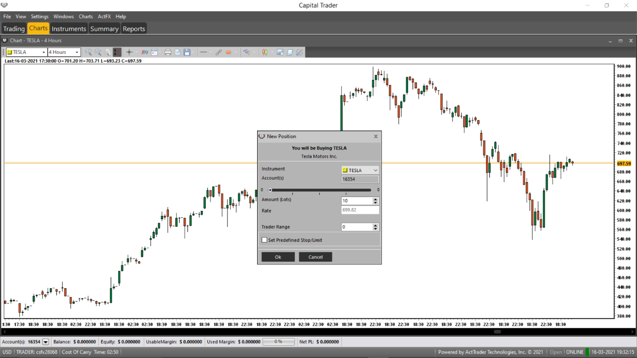Select the crosshair cursor tool
The width and height of the screenshot is (637, 358).
[129, 52]
